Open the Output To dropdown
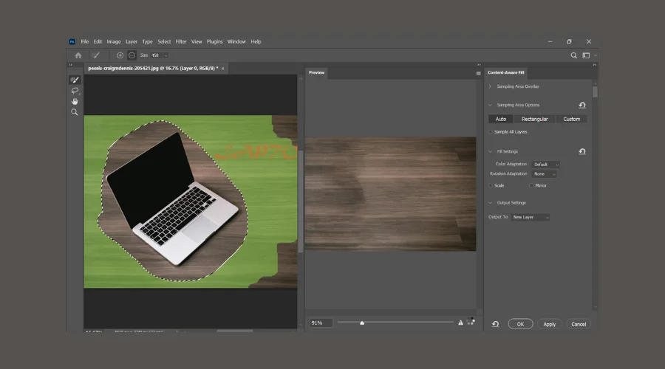Viewport: 665px width, 369px height. (530, 217)
